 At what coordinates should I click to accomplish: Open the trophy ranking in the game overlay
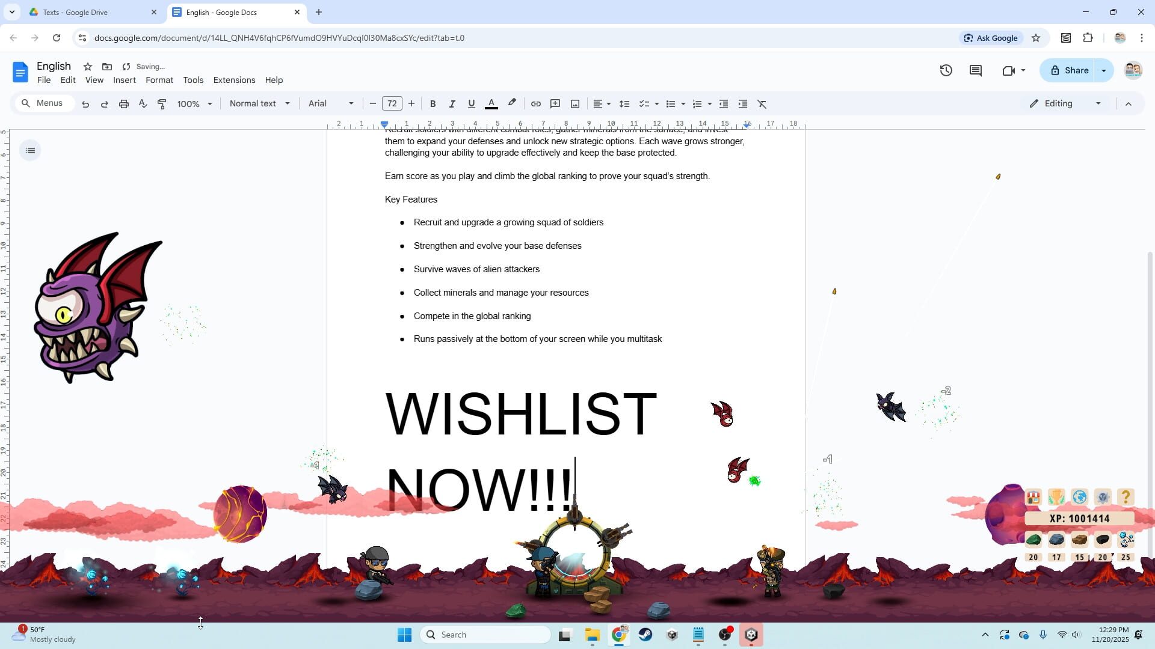(x=1056, y=497)
